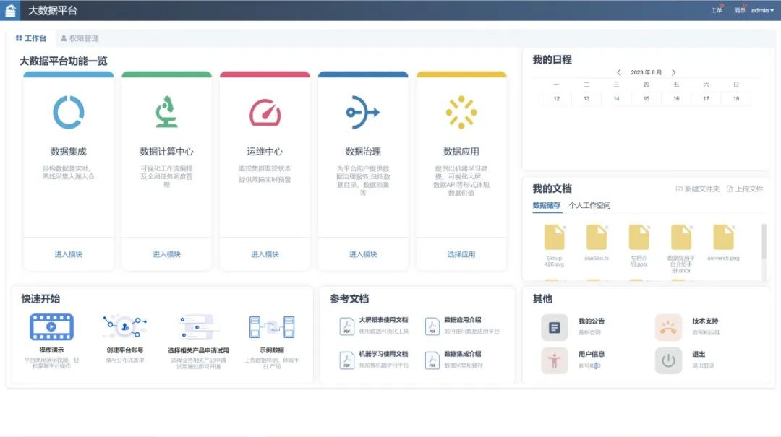Click the 退出 power icon
Image resolution: width=781 pixels, height=437 pixels.
[668, 361]
